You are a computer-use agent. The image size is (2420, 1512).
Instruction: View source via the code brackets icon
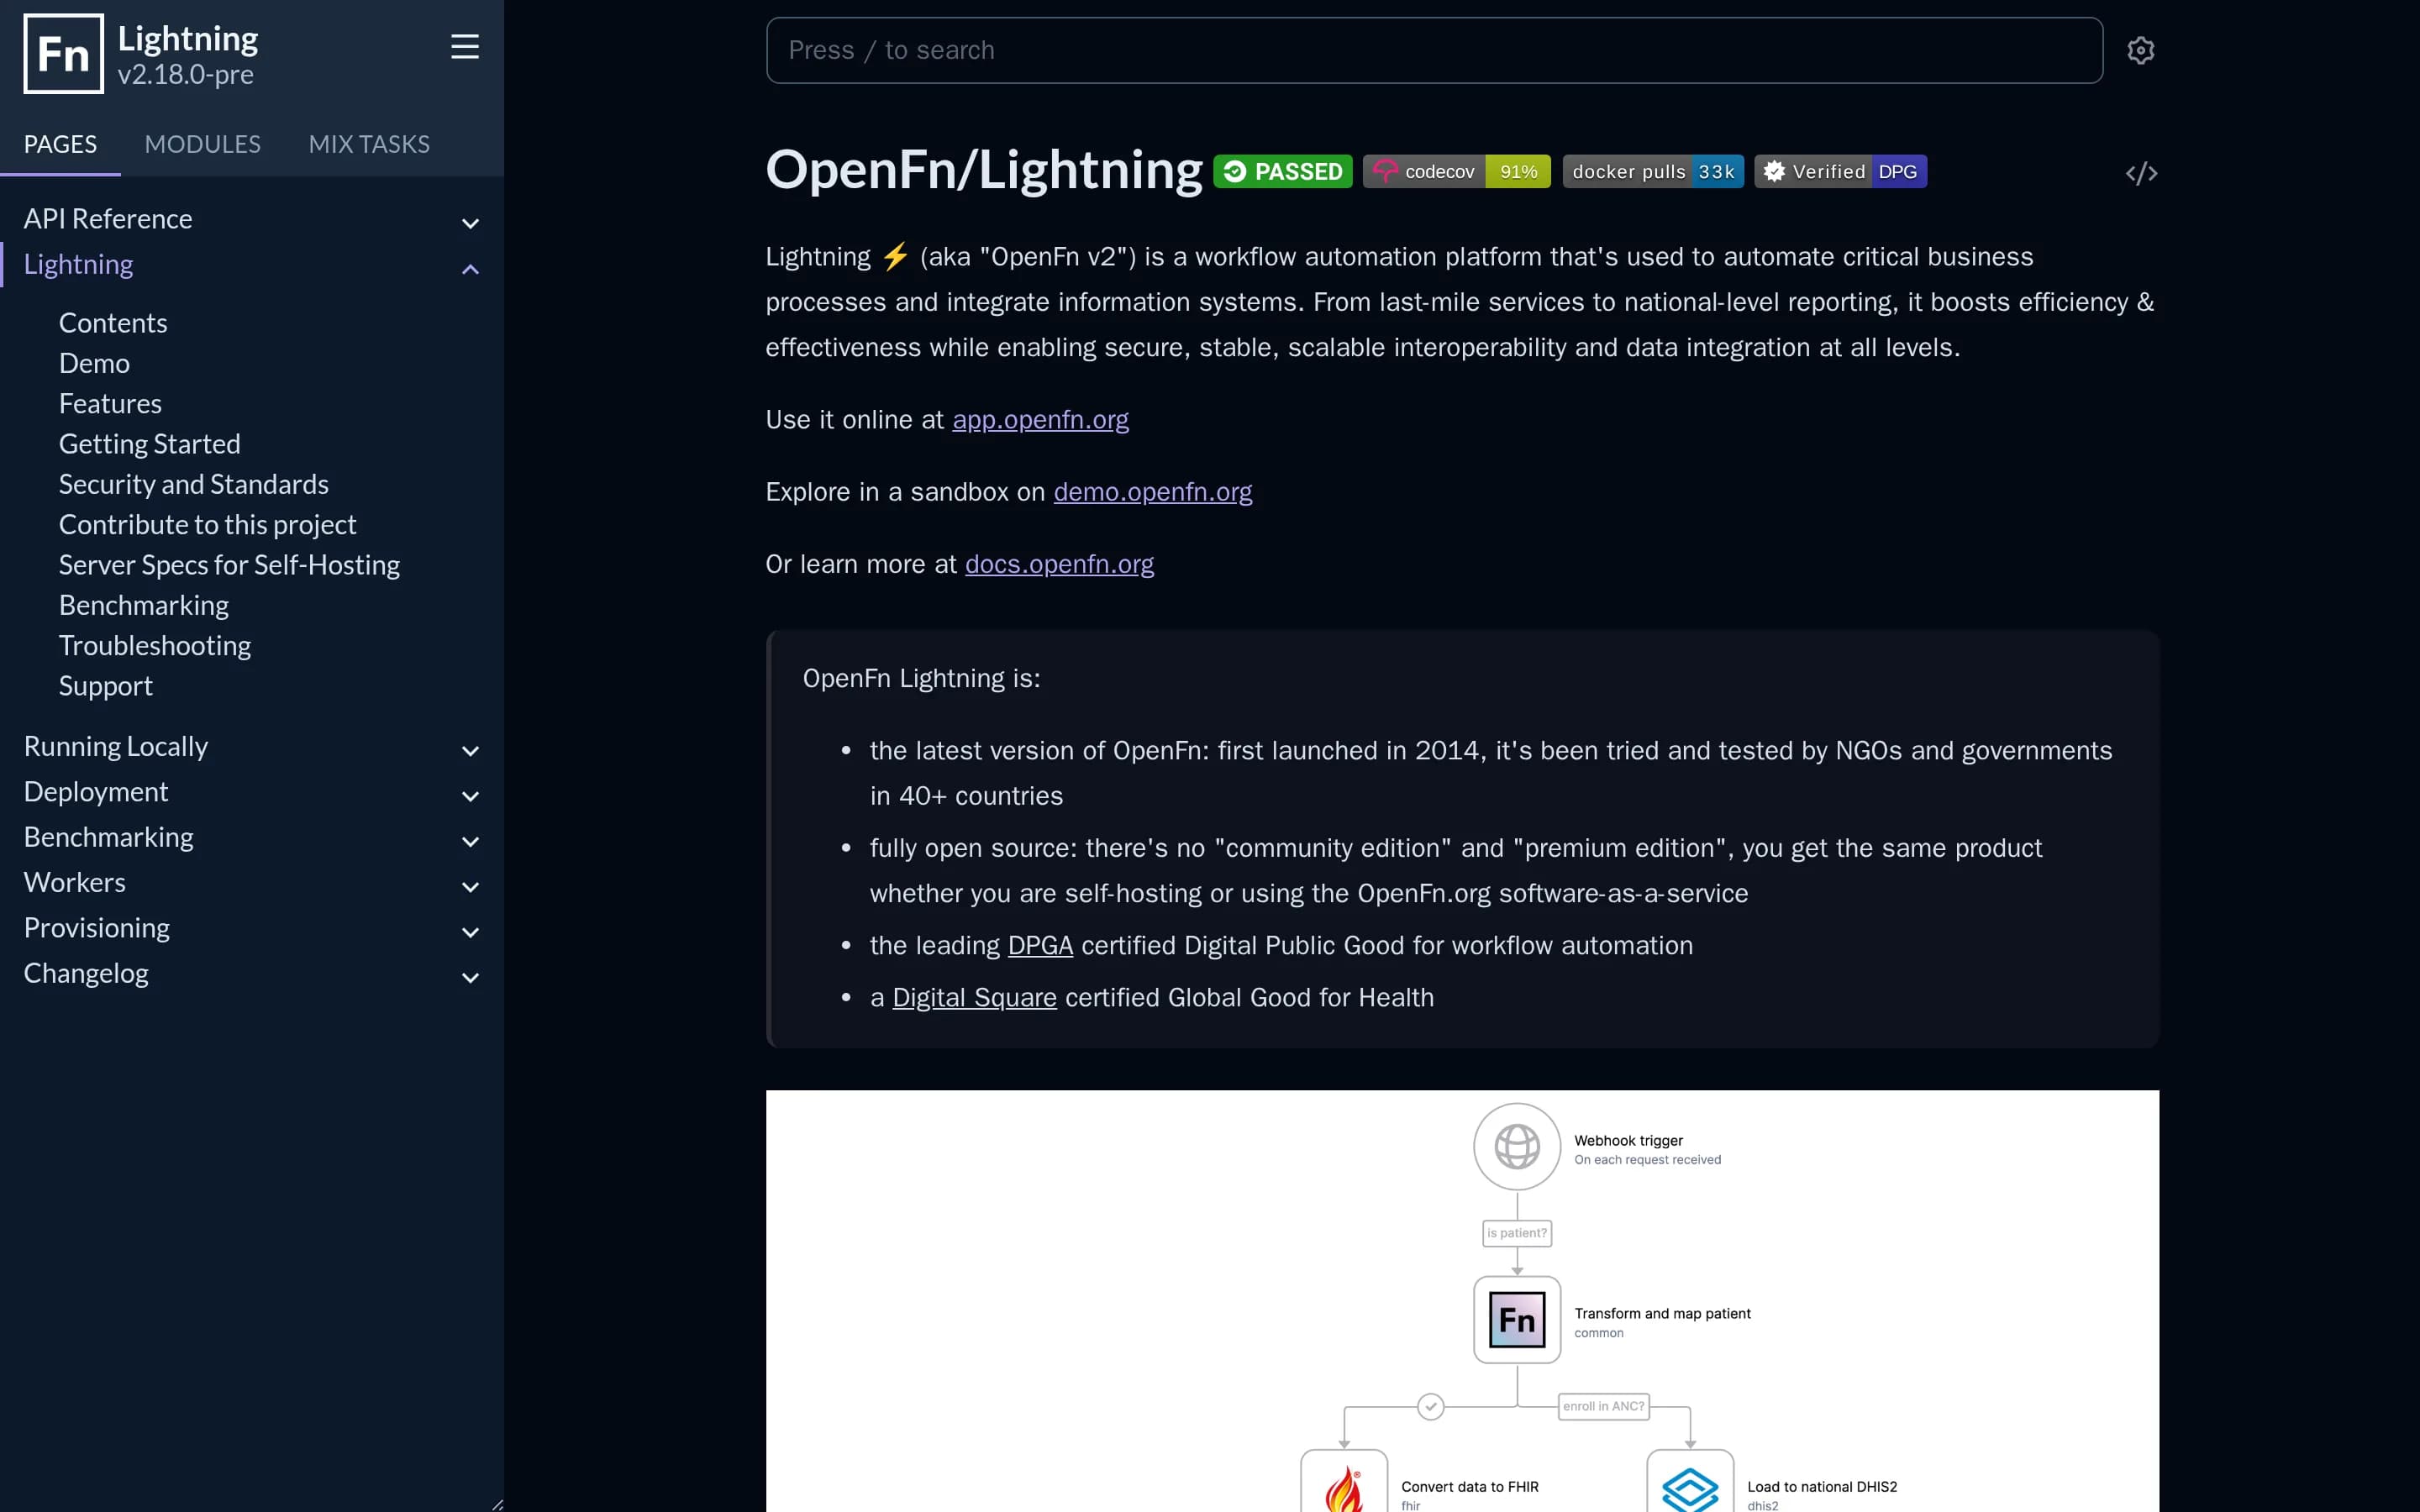click(2141, 174)
